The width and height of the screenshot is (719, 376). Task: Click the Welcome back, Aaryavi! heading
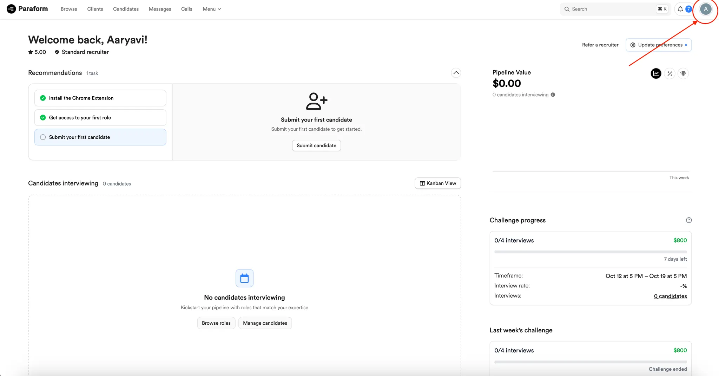[88, 40]
